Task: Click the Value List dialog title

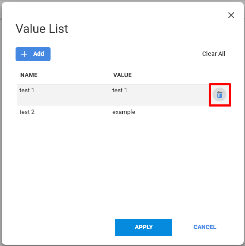Action: coord(42,29)
